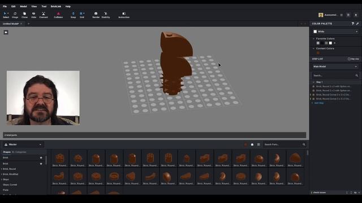Choose the Hinge tool

coord(15,15)
